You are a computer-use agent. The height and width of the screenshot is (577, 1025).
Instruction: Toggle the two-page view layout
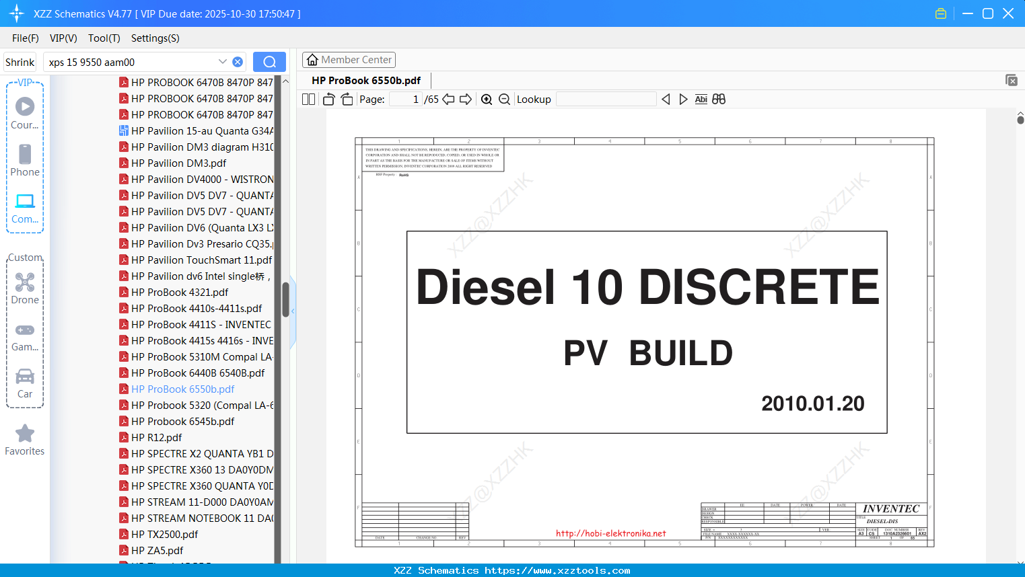coord(309,100)
